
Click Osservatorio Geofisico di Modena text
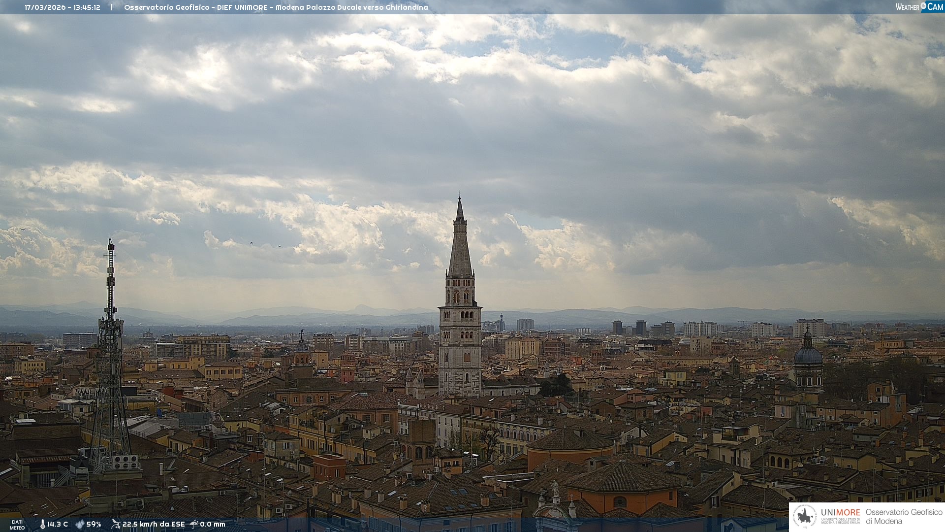(904, 516)
